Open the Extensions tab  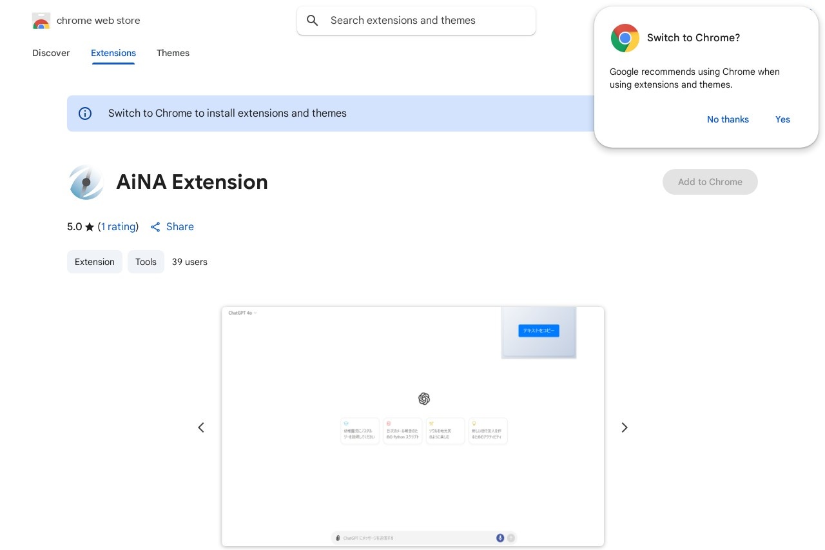coord(113,53)
